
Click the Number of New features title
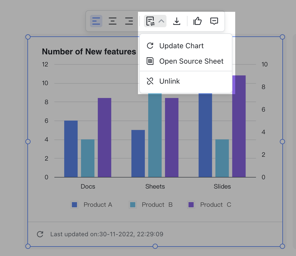(x=89, y=52)
